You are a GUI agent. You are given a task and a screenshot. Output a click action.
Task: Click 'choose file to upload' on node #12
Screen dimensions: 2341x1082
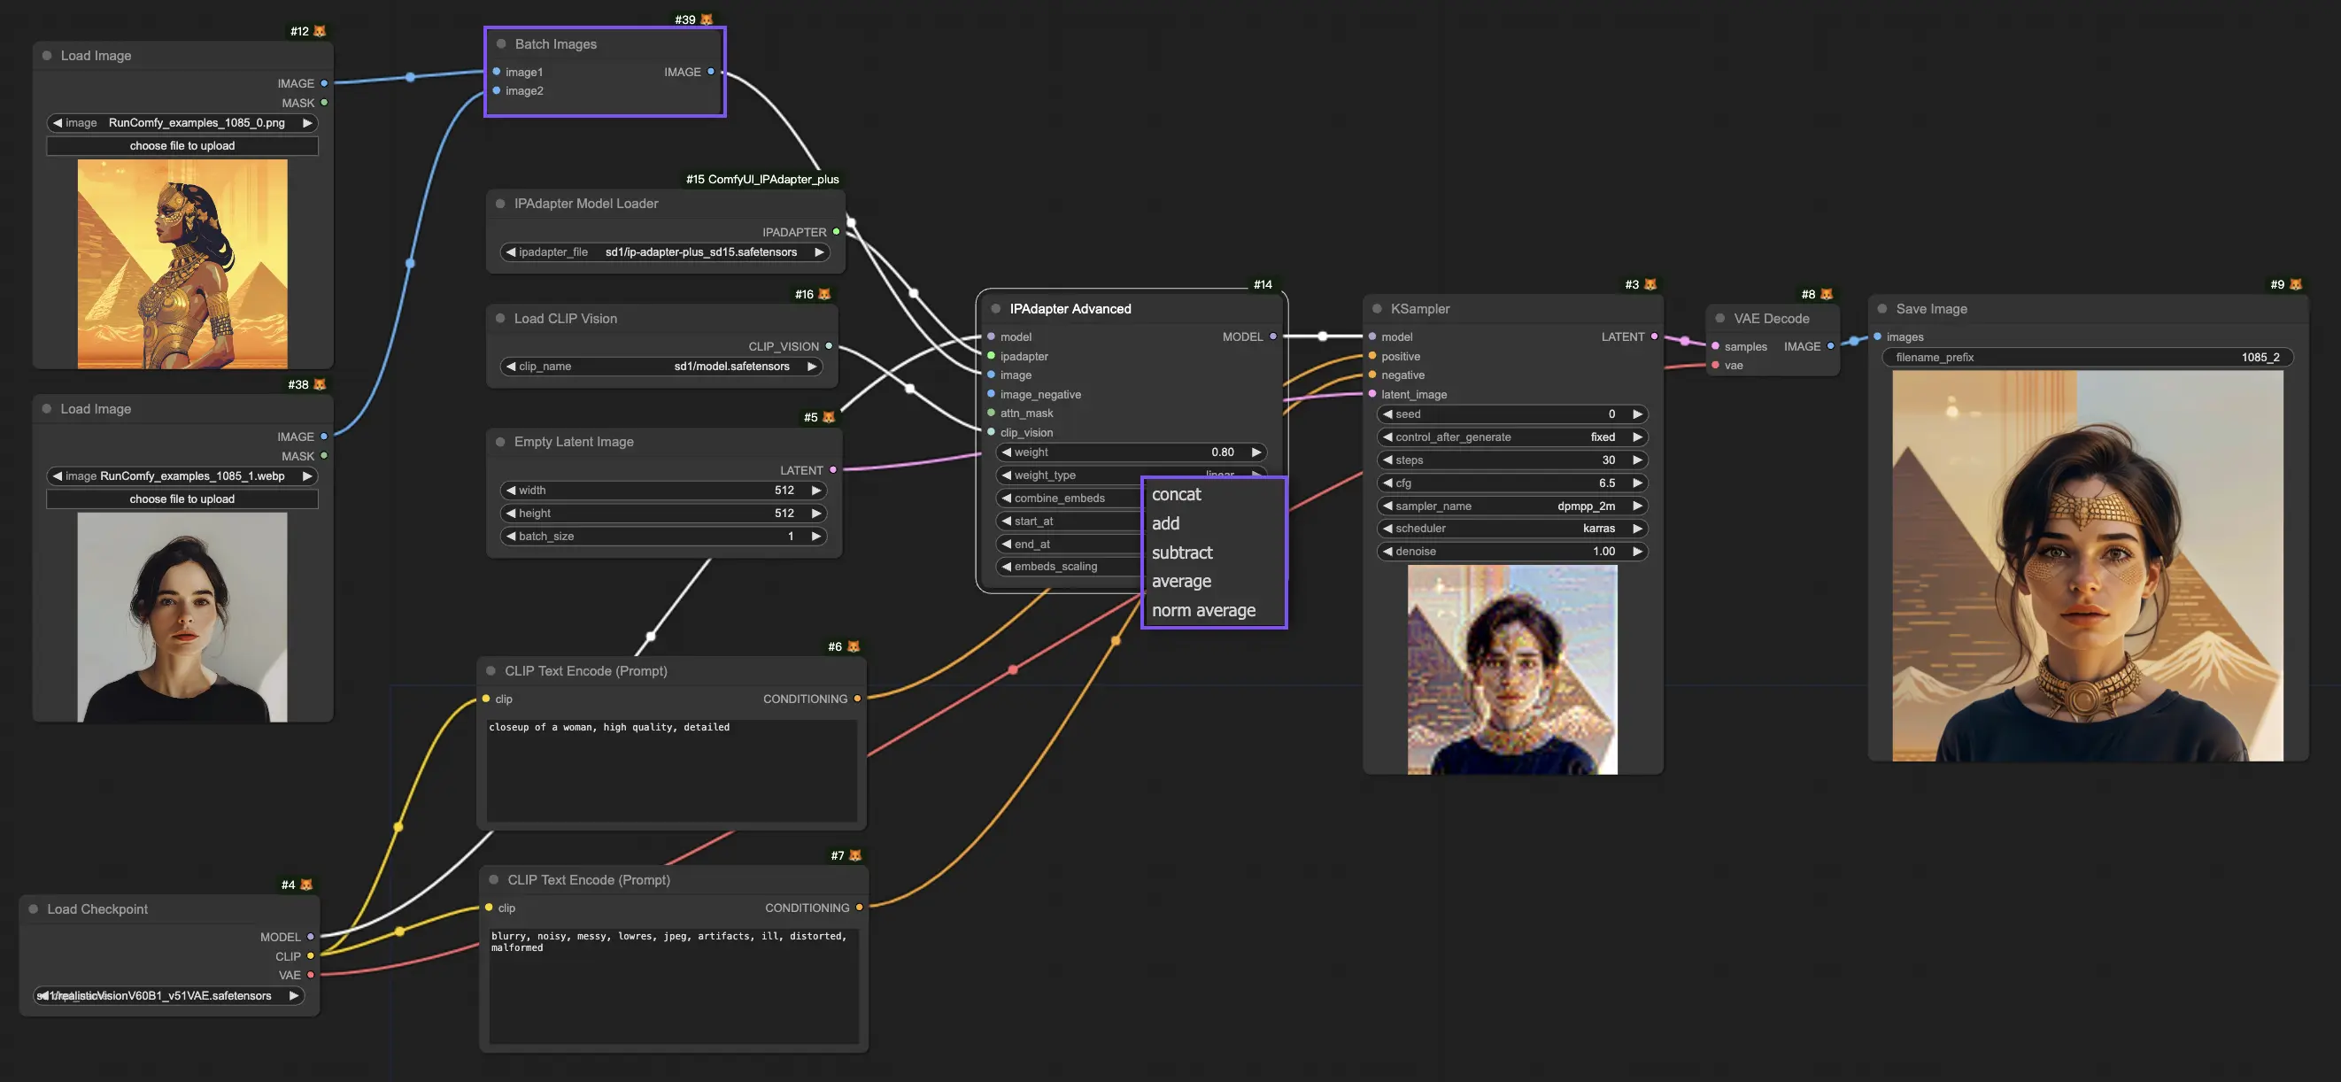click(x=182, y=145)
